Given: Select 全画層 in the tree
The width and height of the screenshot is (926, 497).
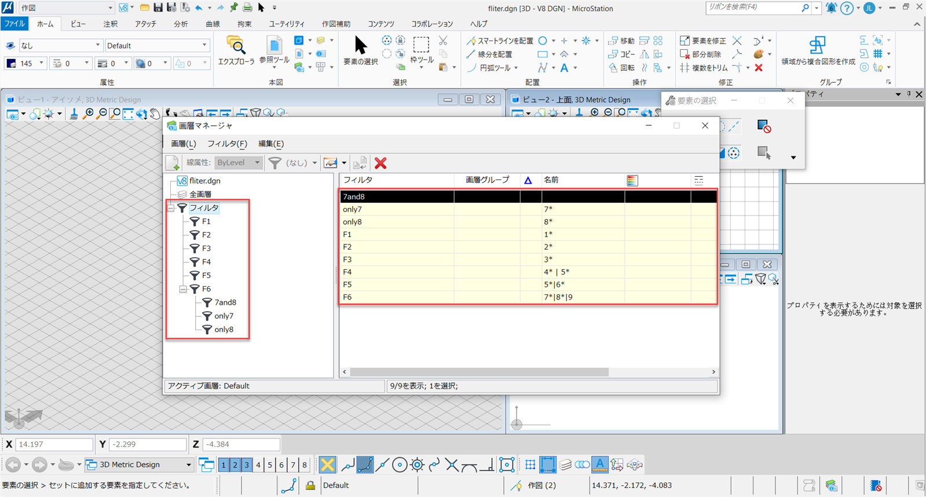Looking at the screenshot, I should (x=200, y=194).
